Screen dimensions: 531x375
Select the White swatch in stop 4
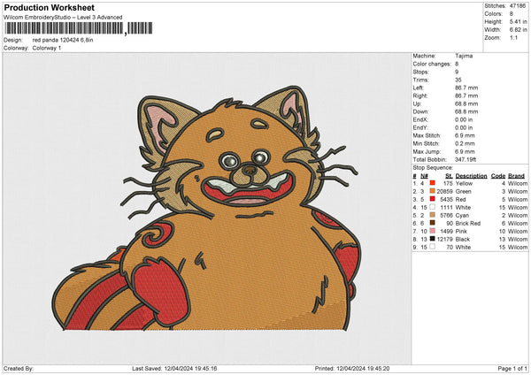(433, 207)
